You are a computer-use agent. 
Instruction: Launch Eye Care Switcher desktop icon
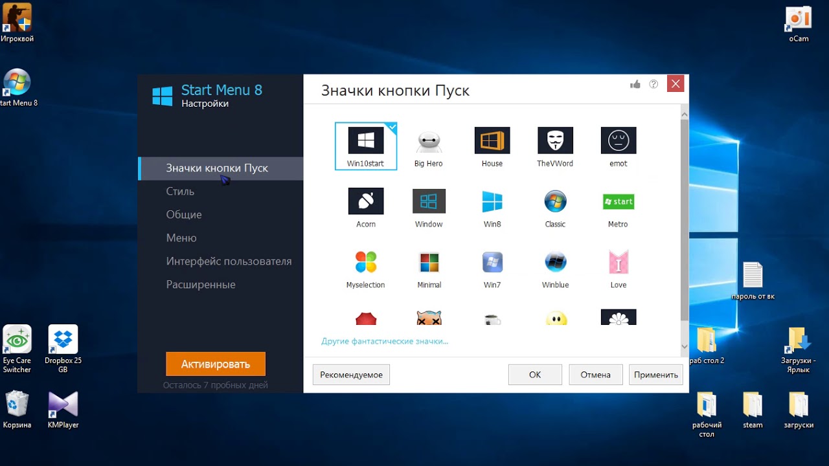(x=17, y=349)
